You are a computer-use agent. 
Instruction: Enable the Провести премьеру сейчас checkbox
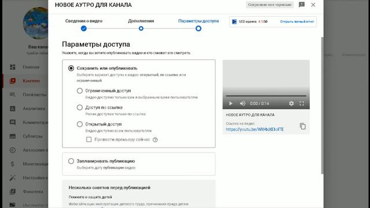coord(88,140)
